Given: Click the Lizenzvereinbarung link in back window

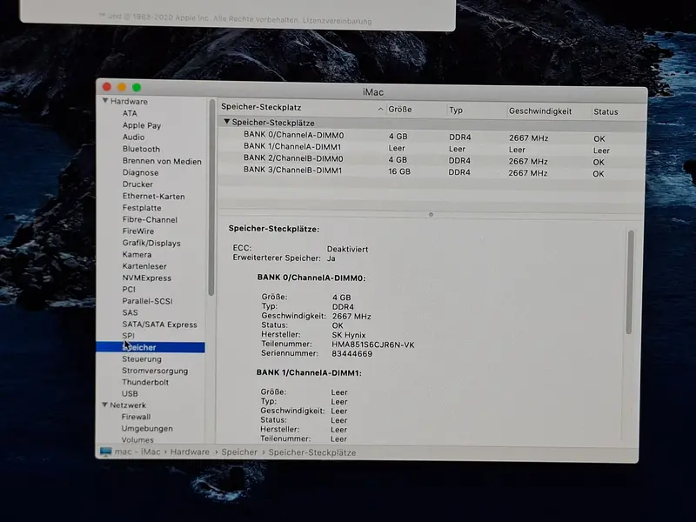Looking at the screenshot, I should 337,20.
